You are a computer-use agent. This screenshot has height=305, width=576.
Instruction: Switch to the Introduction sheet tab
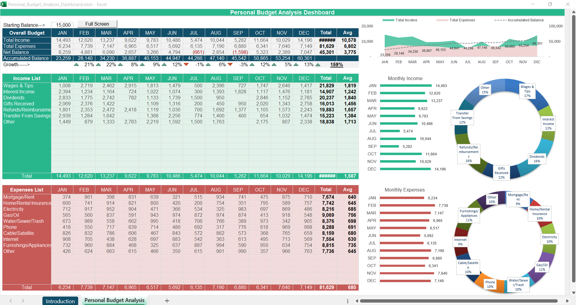[60, 301]
